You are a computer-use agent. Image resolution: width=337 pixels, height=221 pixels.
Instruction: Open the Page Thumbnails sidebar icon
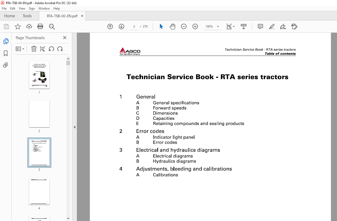[6, 41]
